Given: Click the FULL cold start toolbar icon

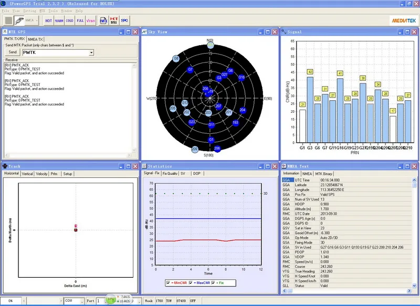Looking at the screenshot, I should click(80, 20).
